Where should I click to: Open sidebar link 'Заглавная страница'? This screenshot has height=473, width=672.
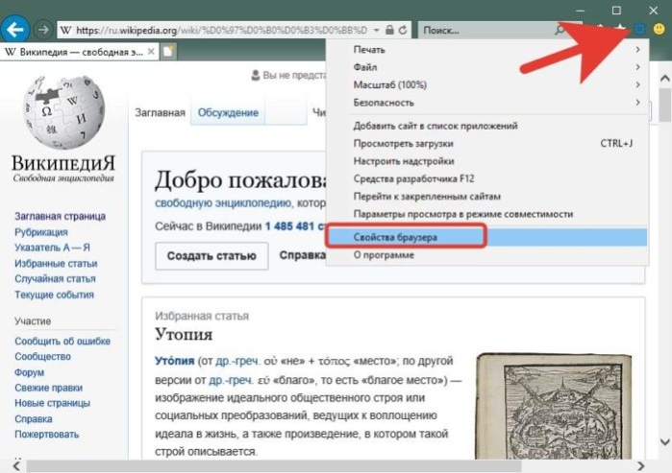point(60,216)
